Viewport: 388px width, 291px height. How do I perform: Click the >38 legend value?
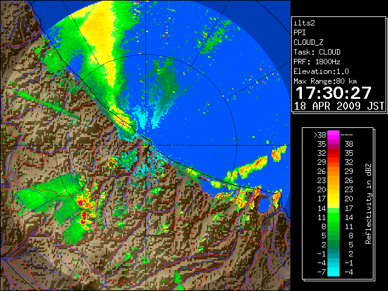click(319, 135)
